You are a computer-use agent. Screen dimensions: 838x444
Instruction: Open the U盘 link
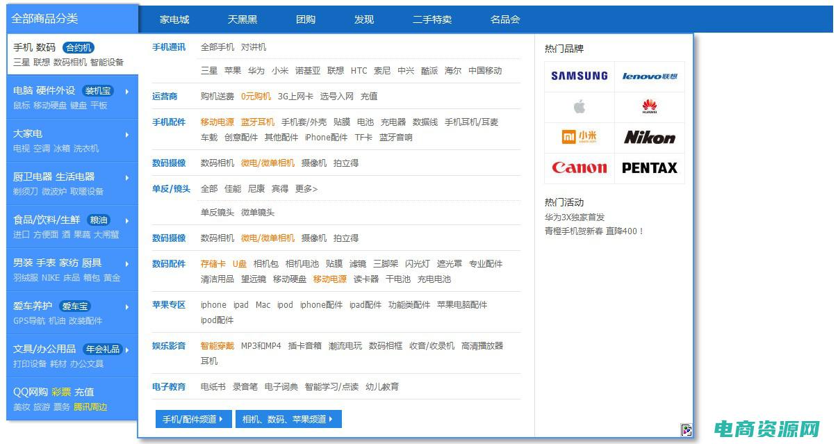240,264
